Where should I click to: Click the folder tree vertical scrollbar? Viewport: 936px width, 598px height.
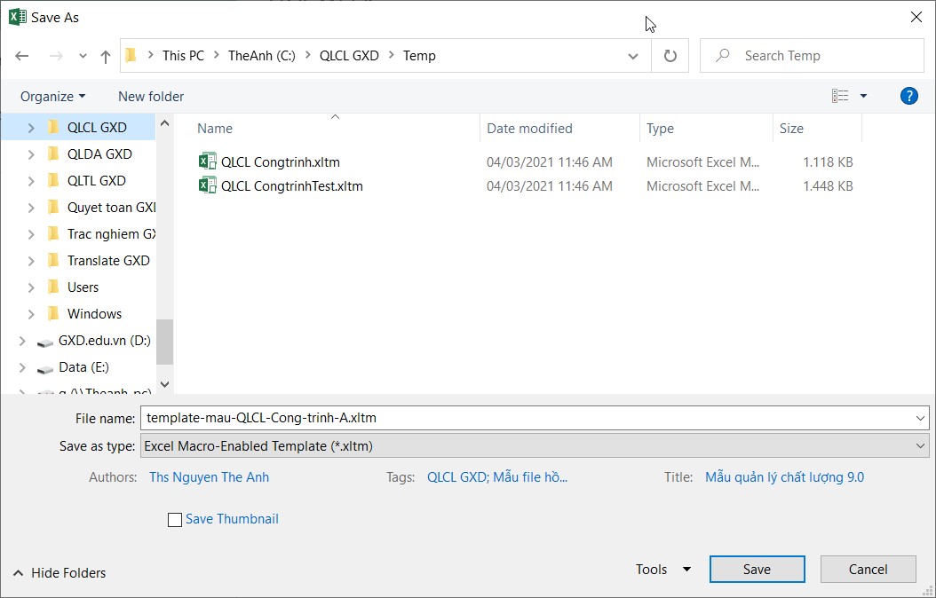click(164, 342)
